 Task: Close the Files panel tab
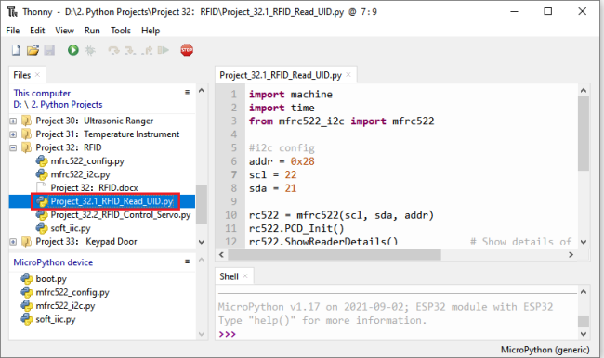coord(37,74)
